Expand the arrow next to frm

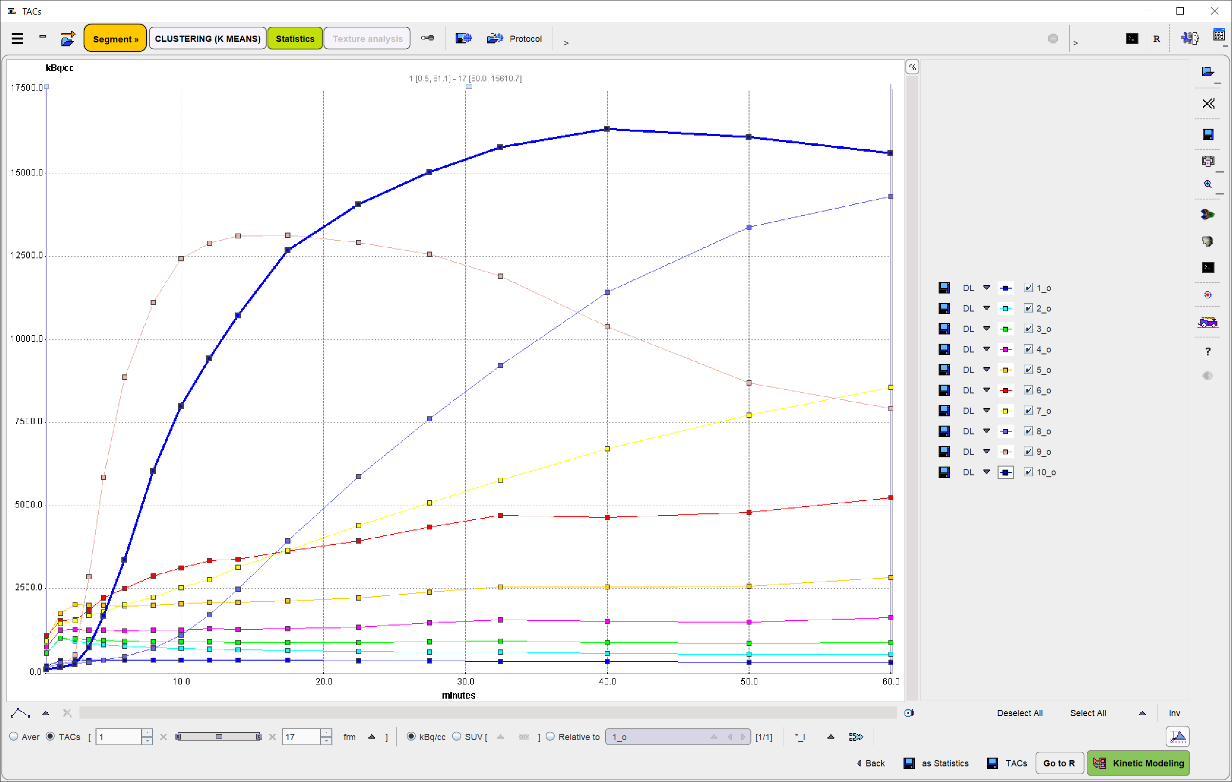click(372, 737)
